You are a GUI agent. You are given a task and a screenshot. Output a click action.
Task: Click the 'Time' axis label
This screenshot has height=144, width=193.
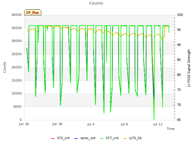coord(171,129)
